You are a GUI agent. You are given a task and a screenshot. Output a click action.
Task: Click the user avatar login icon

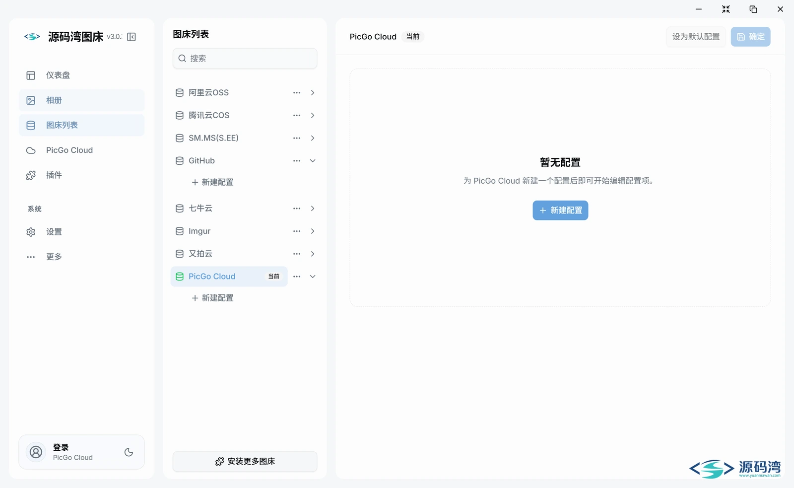click(x=36, y=452)
